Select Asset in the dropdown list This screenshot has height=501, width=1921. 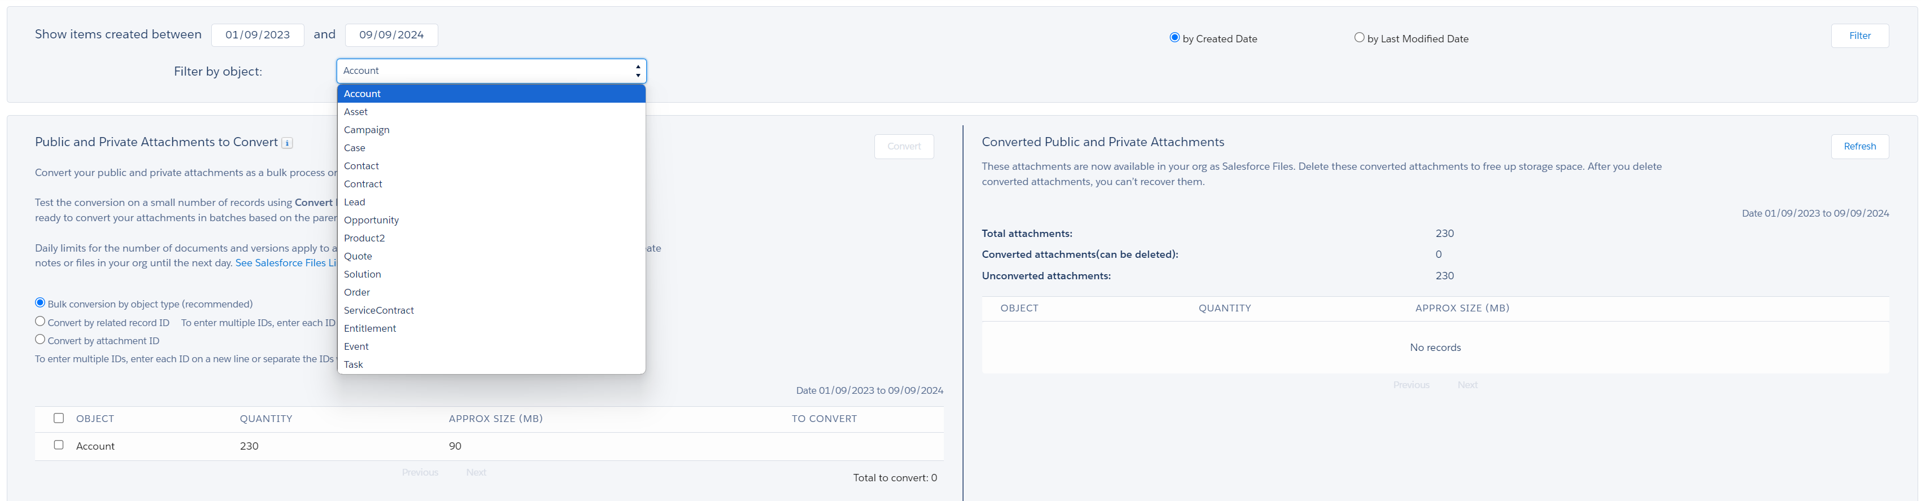click(491, 112)
